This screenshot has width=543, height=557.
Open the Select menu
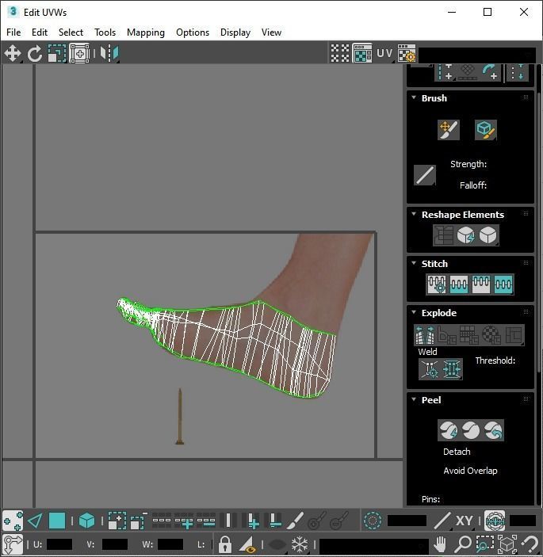point(71,32)
